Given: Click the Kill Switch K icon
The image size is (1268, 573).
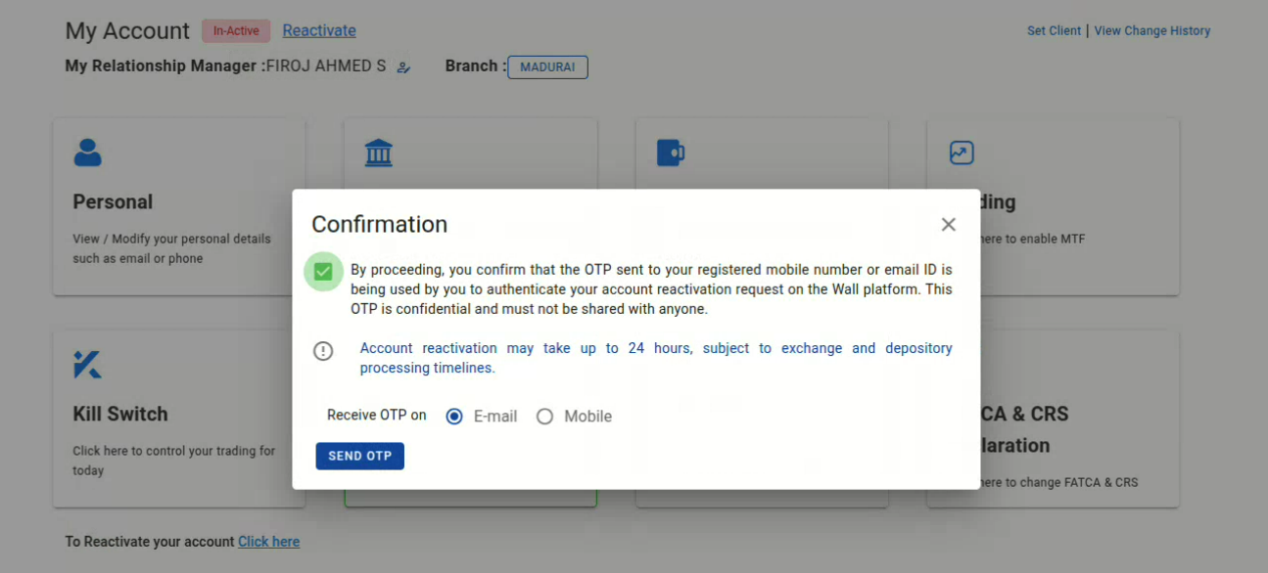Looking at the screenshot, I should (87, 365).
